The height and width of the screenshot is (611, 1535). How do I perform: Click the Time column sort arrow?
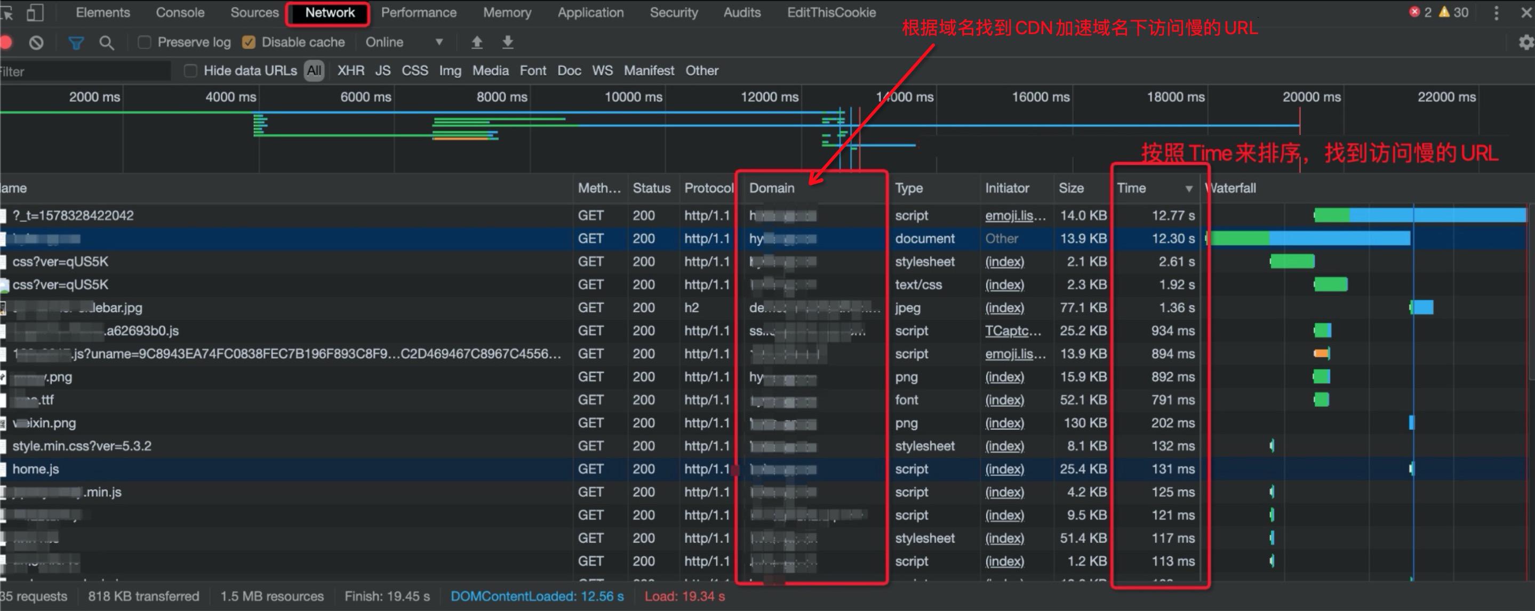click(x=1189, y=188)
